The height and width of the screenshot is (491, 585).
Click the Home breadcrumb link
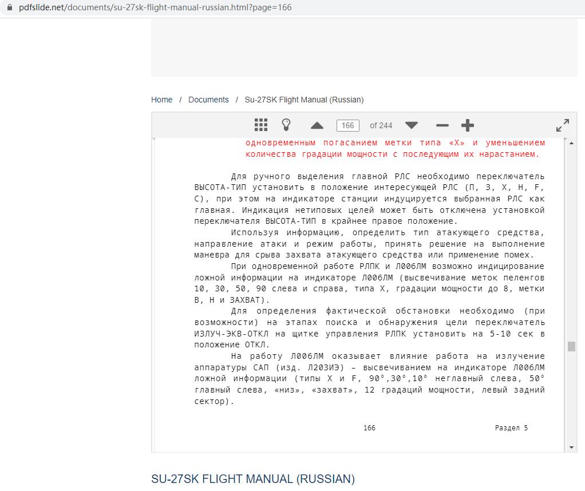click(x=161, y=100)
